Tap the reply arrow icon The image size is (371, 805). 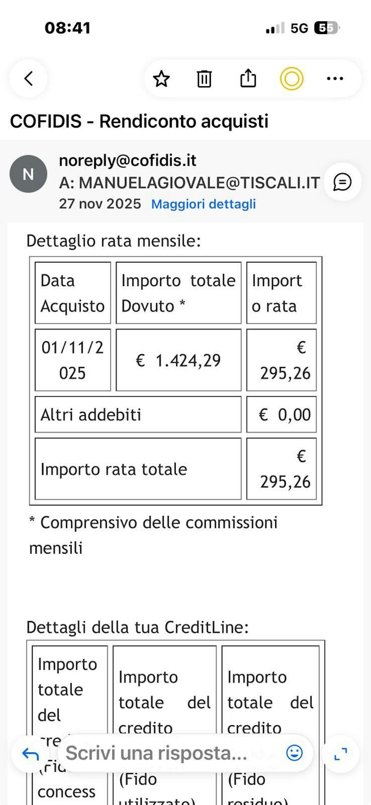pos(31,754)
